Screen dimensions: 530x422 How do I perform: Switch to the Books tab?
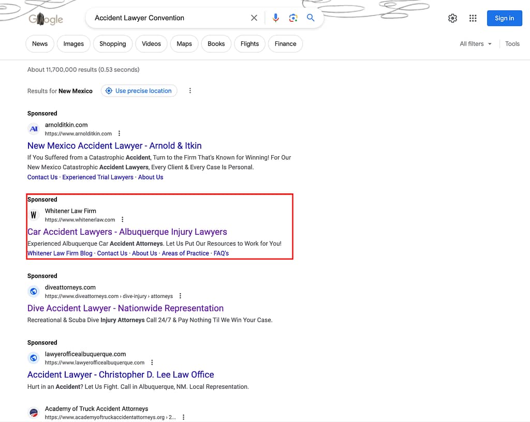pos(216,44)
